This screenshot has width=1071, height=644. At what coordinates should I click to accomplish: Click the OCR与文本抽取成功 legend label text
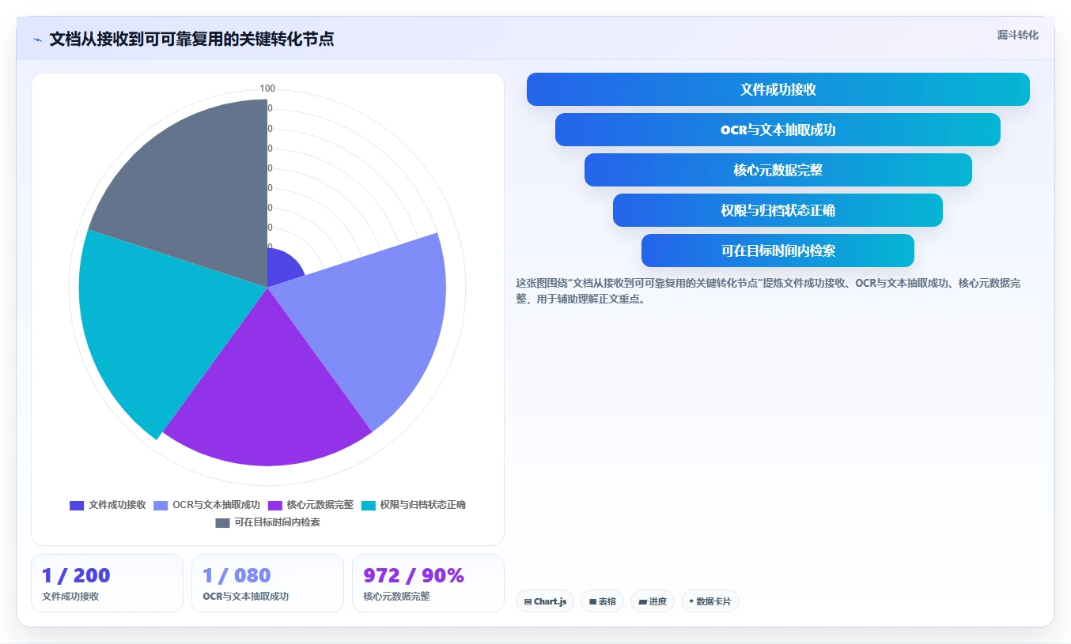click(x=216, y=505)
